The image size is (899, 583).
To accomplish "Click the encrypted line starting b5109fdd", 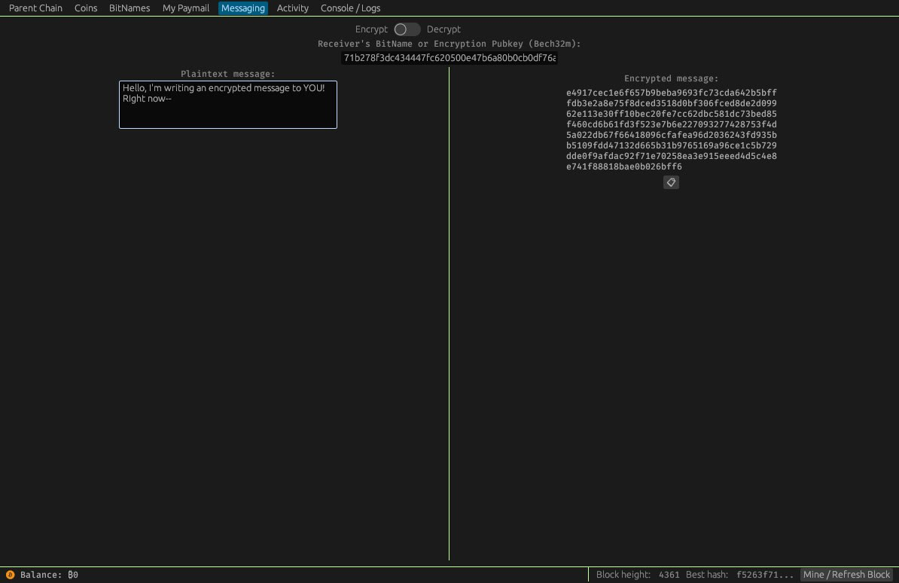I will 672,145.
